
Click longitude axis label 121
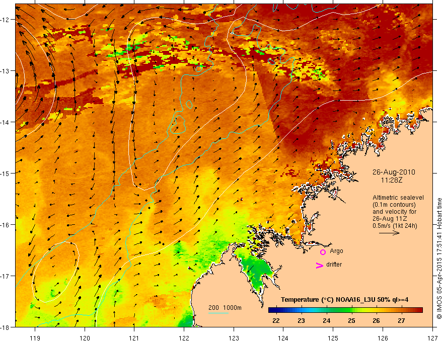click(134, 338)
